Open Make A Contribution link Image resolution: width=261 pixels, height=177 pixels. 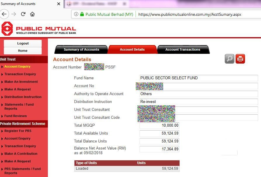[x=21, y=154]
